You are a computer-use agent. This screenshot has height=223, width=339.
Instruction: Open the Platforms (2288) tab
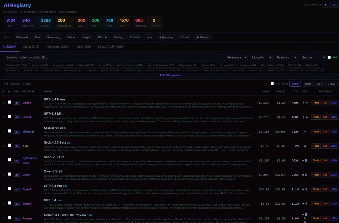[58, 47]
